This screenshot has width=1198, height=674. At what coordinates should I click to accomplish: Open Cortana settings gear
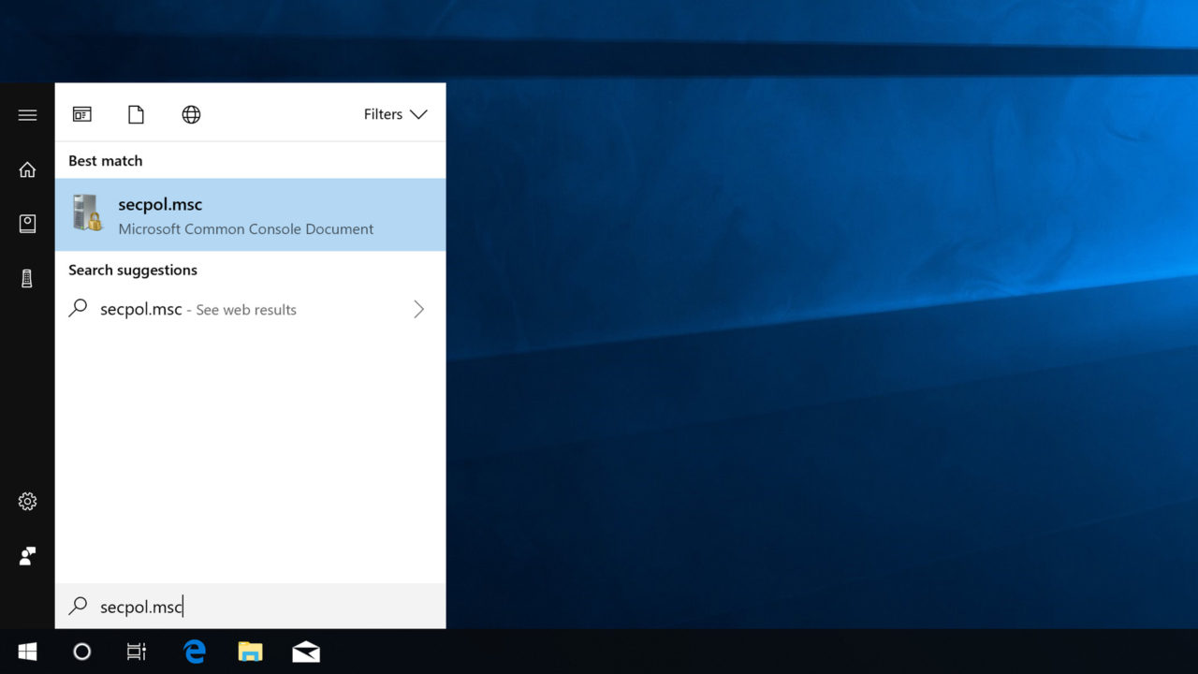27,502
